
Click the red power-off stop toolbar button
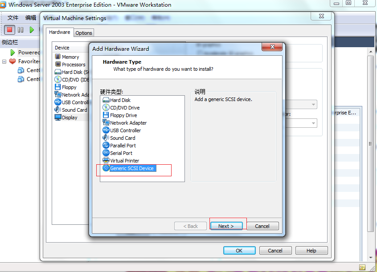coord(10,30)
